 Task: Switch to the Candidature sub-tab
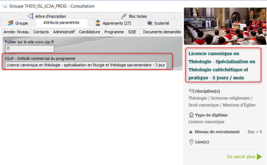tap(89, 32)
